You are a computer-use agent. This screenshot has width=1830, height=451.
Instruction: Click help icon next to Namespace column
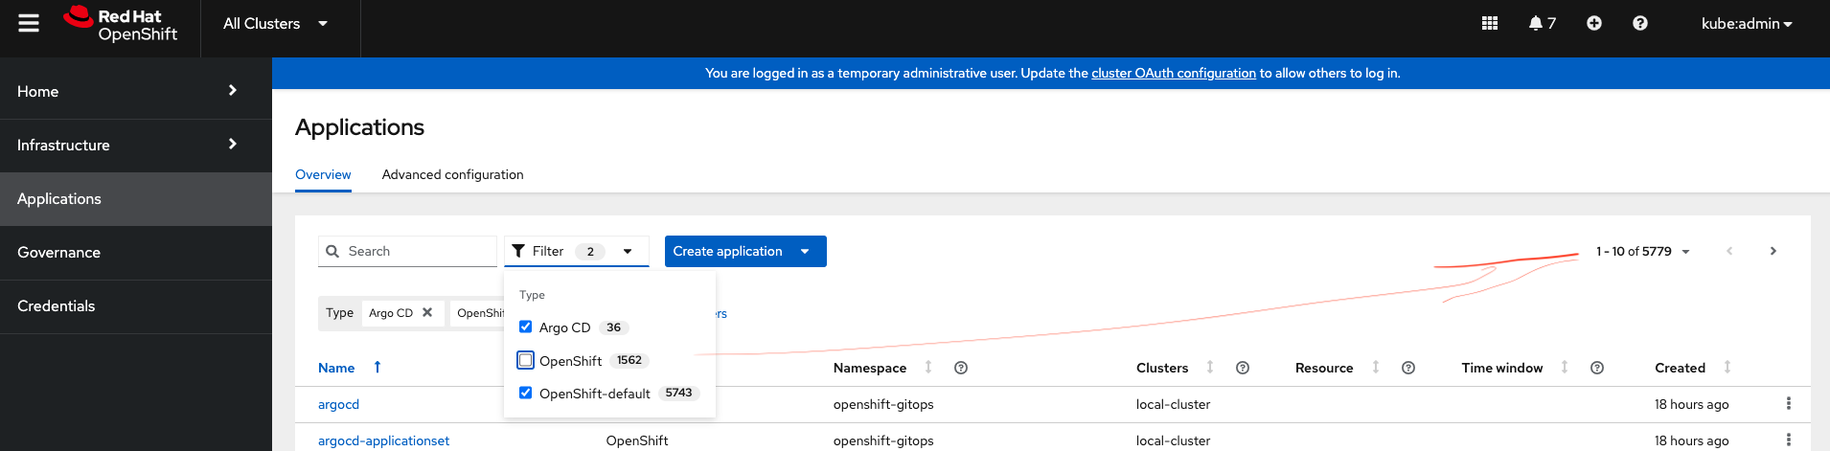pos(961,368)
